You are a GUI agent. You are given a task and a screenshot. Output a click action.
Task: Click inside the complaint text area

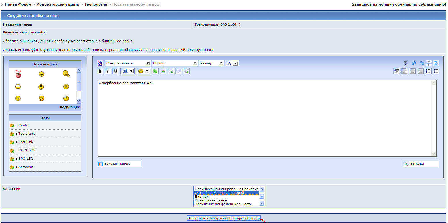[264, 118]
